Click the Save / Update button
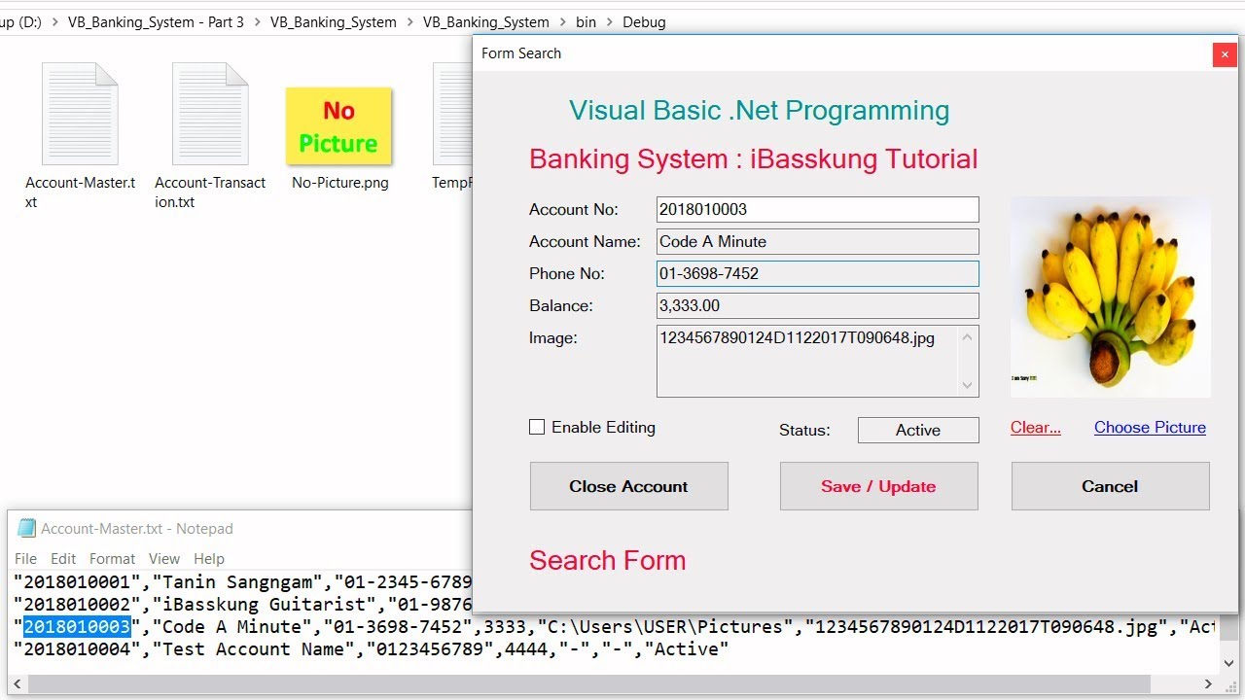This screenshot has width=1245, height=700. coord(878,486)
